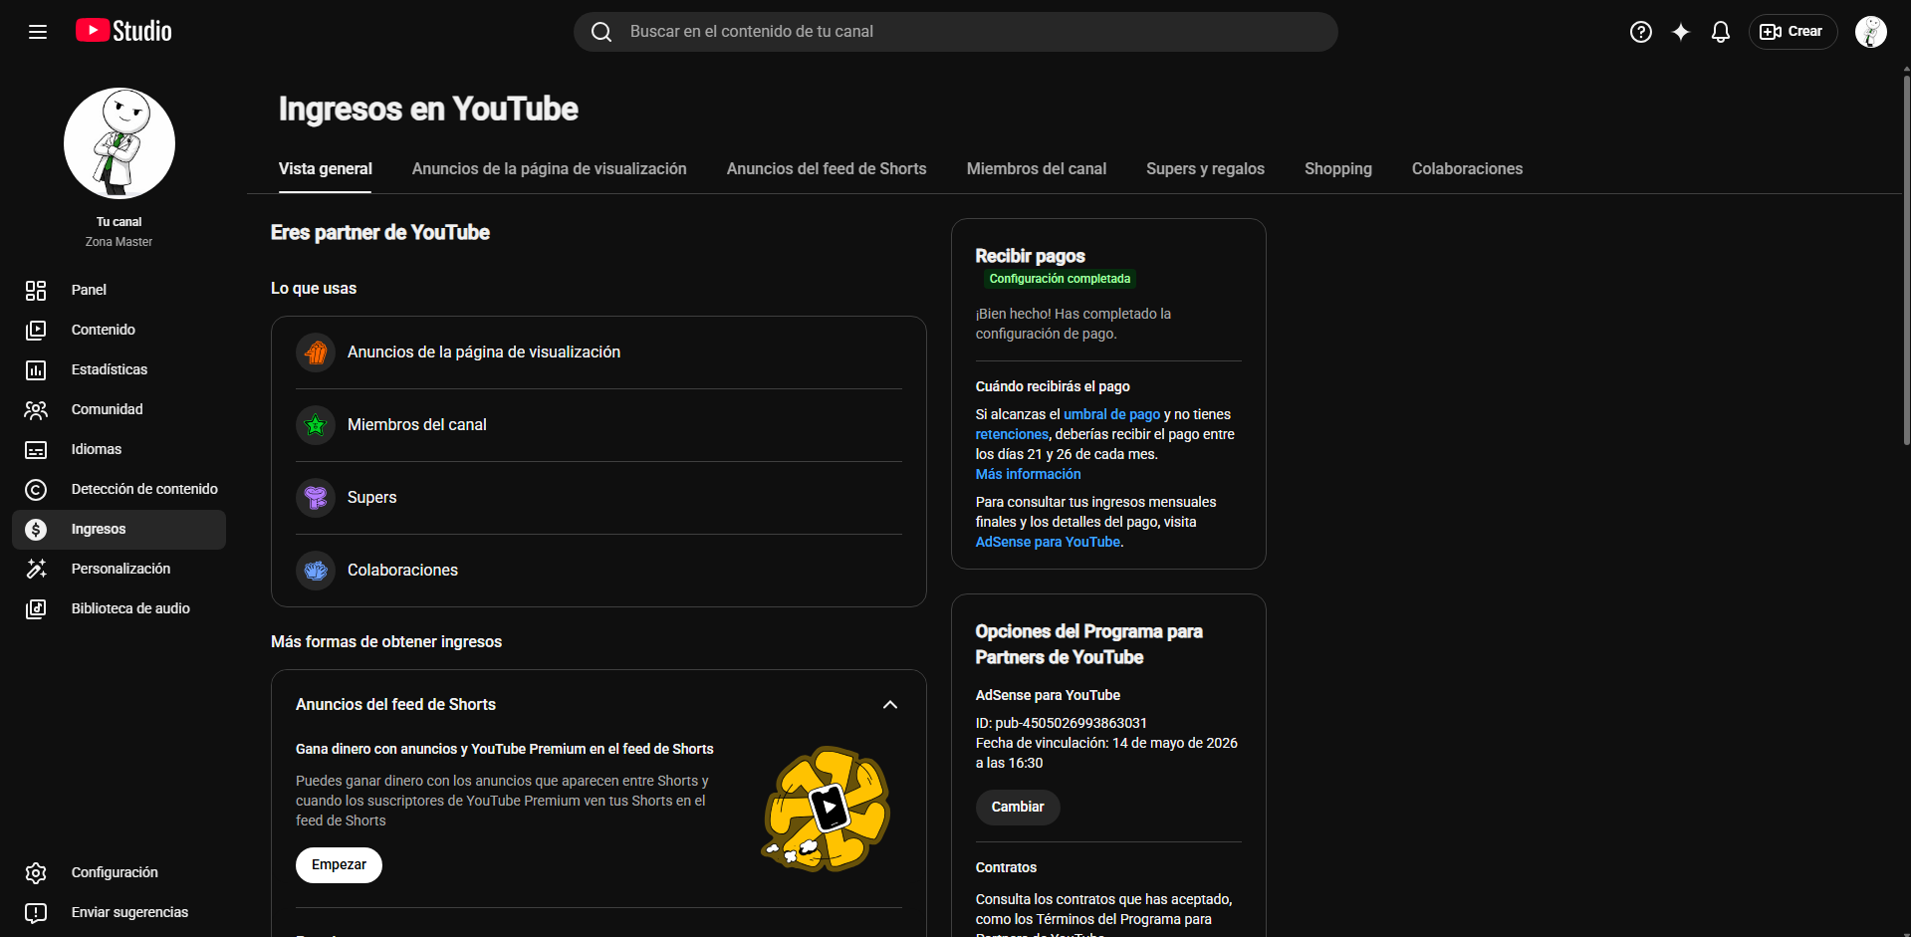The image size is (1911, 937).
Task: Click the orange watch page ads icon
Action: [x=316, y=352]
